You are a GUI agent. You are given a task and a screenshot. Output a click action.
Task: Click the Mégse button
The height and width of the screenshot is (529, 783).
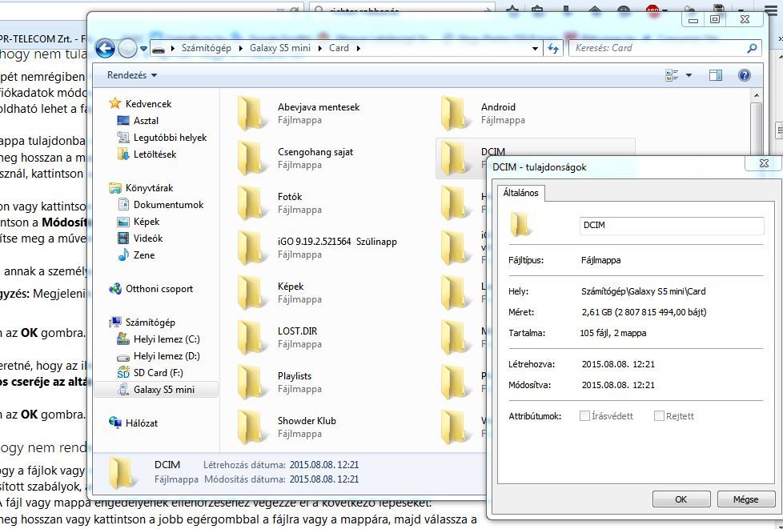746,499
